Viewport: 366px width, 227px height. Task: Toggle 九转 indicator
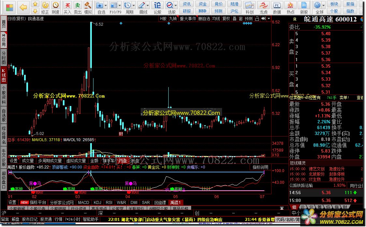pos(173,19)
